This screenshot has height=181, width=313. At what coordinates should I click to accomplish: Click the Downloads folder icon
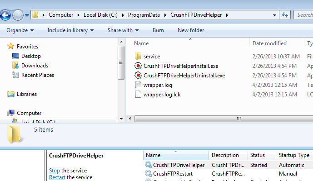point(15,65)
